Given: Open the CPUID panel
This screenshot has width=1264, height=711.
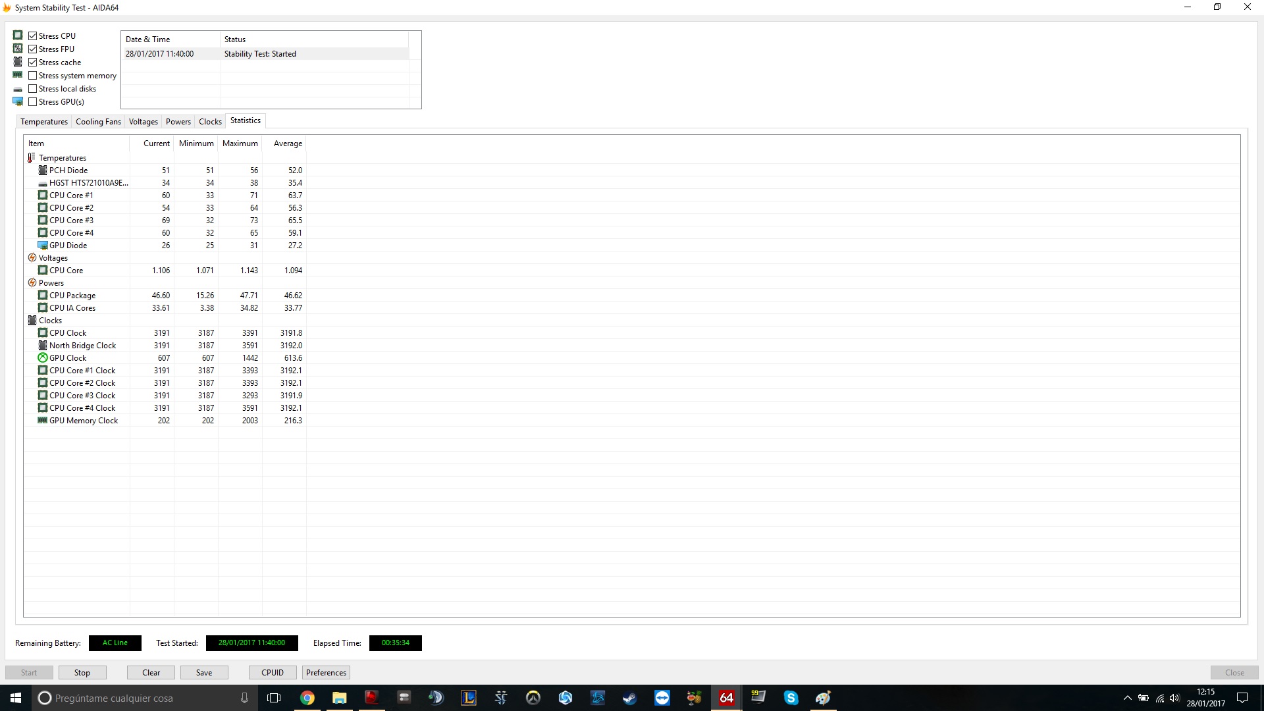Looking at the screenshot, I should click(x=273, y=672).
